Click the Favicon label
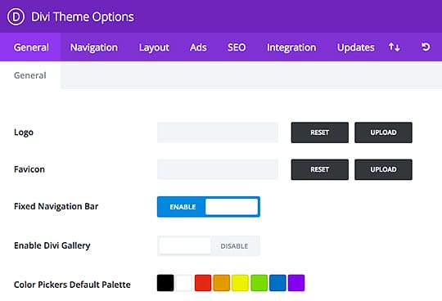The image size is (442, 301). point(29,169)
